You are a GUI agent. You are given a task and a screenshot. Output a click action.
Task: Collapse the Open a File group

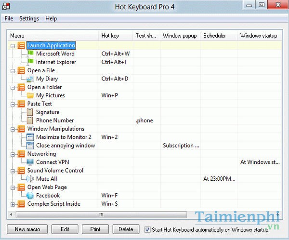(x=13, y=71)
